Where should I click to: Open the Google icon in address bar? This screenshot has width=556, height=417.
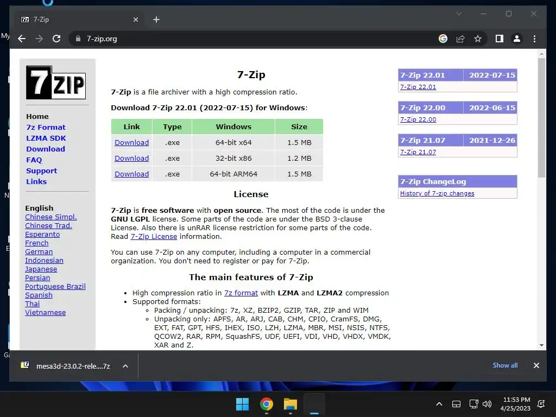point(443,39)
